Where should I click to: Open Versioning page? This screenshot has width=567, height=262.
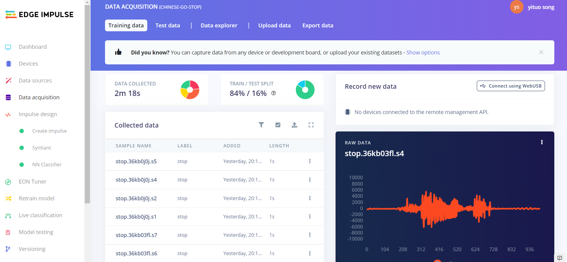[x=32, y=249]
